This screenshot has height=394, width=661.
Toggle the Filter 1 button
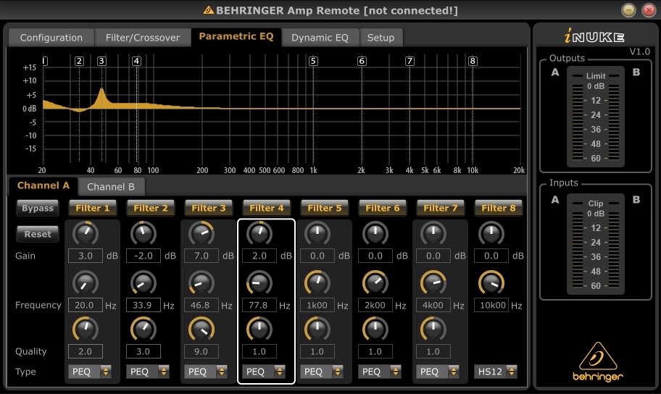[92, 208]
